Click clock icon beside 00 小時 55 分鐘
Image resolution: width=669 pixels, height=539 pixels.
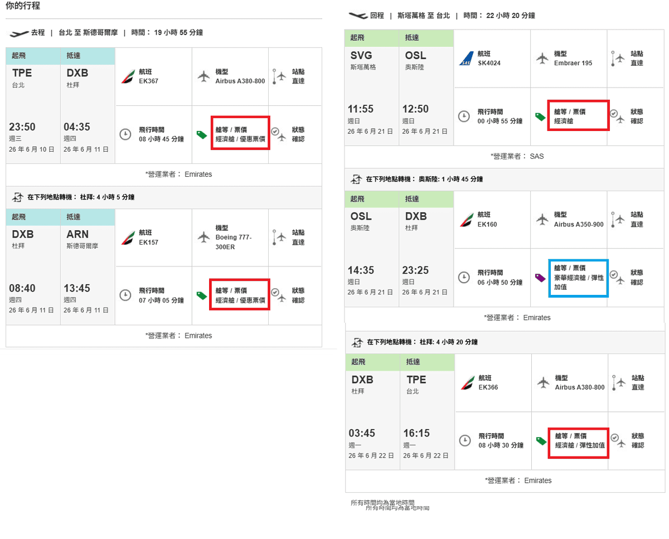click(464, 116)
